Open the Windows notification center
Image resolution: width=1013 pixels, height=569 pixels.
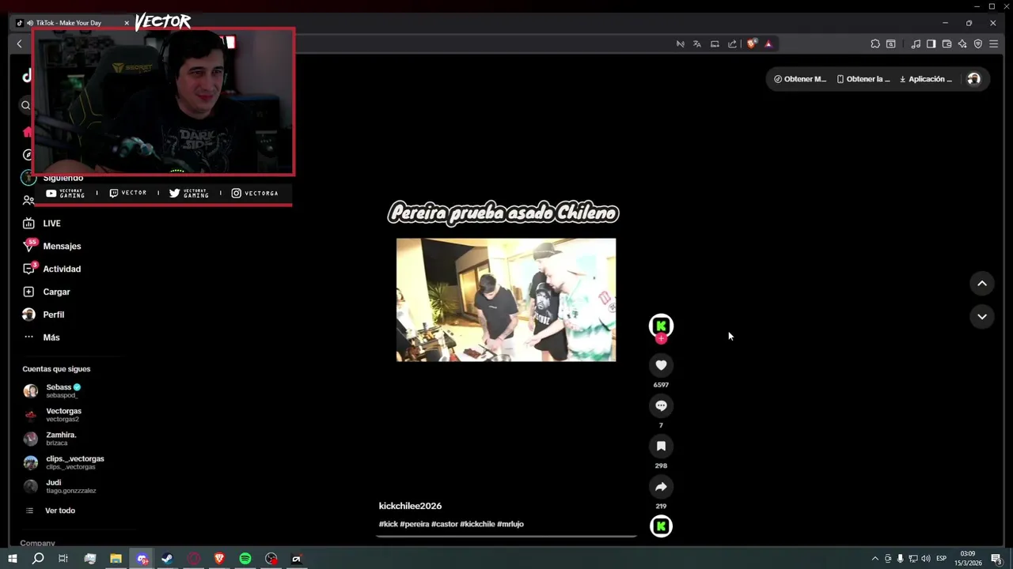pyautogui.click(x=996, y=559)
